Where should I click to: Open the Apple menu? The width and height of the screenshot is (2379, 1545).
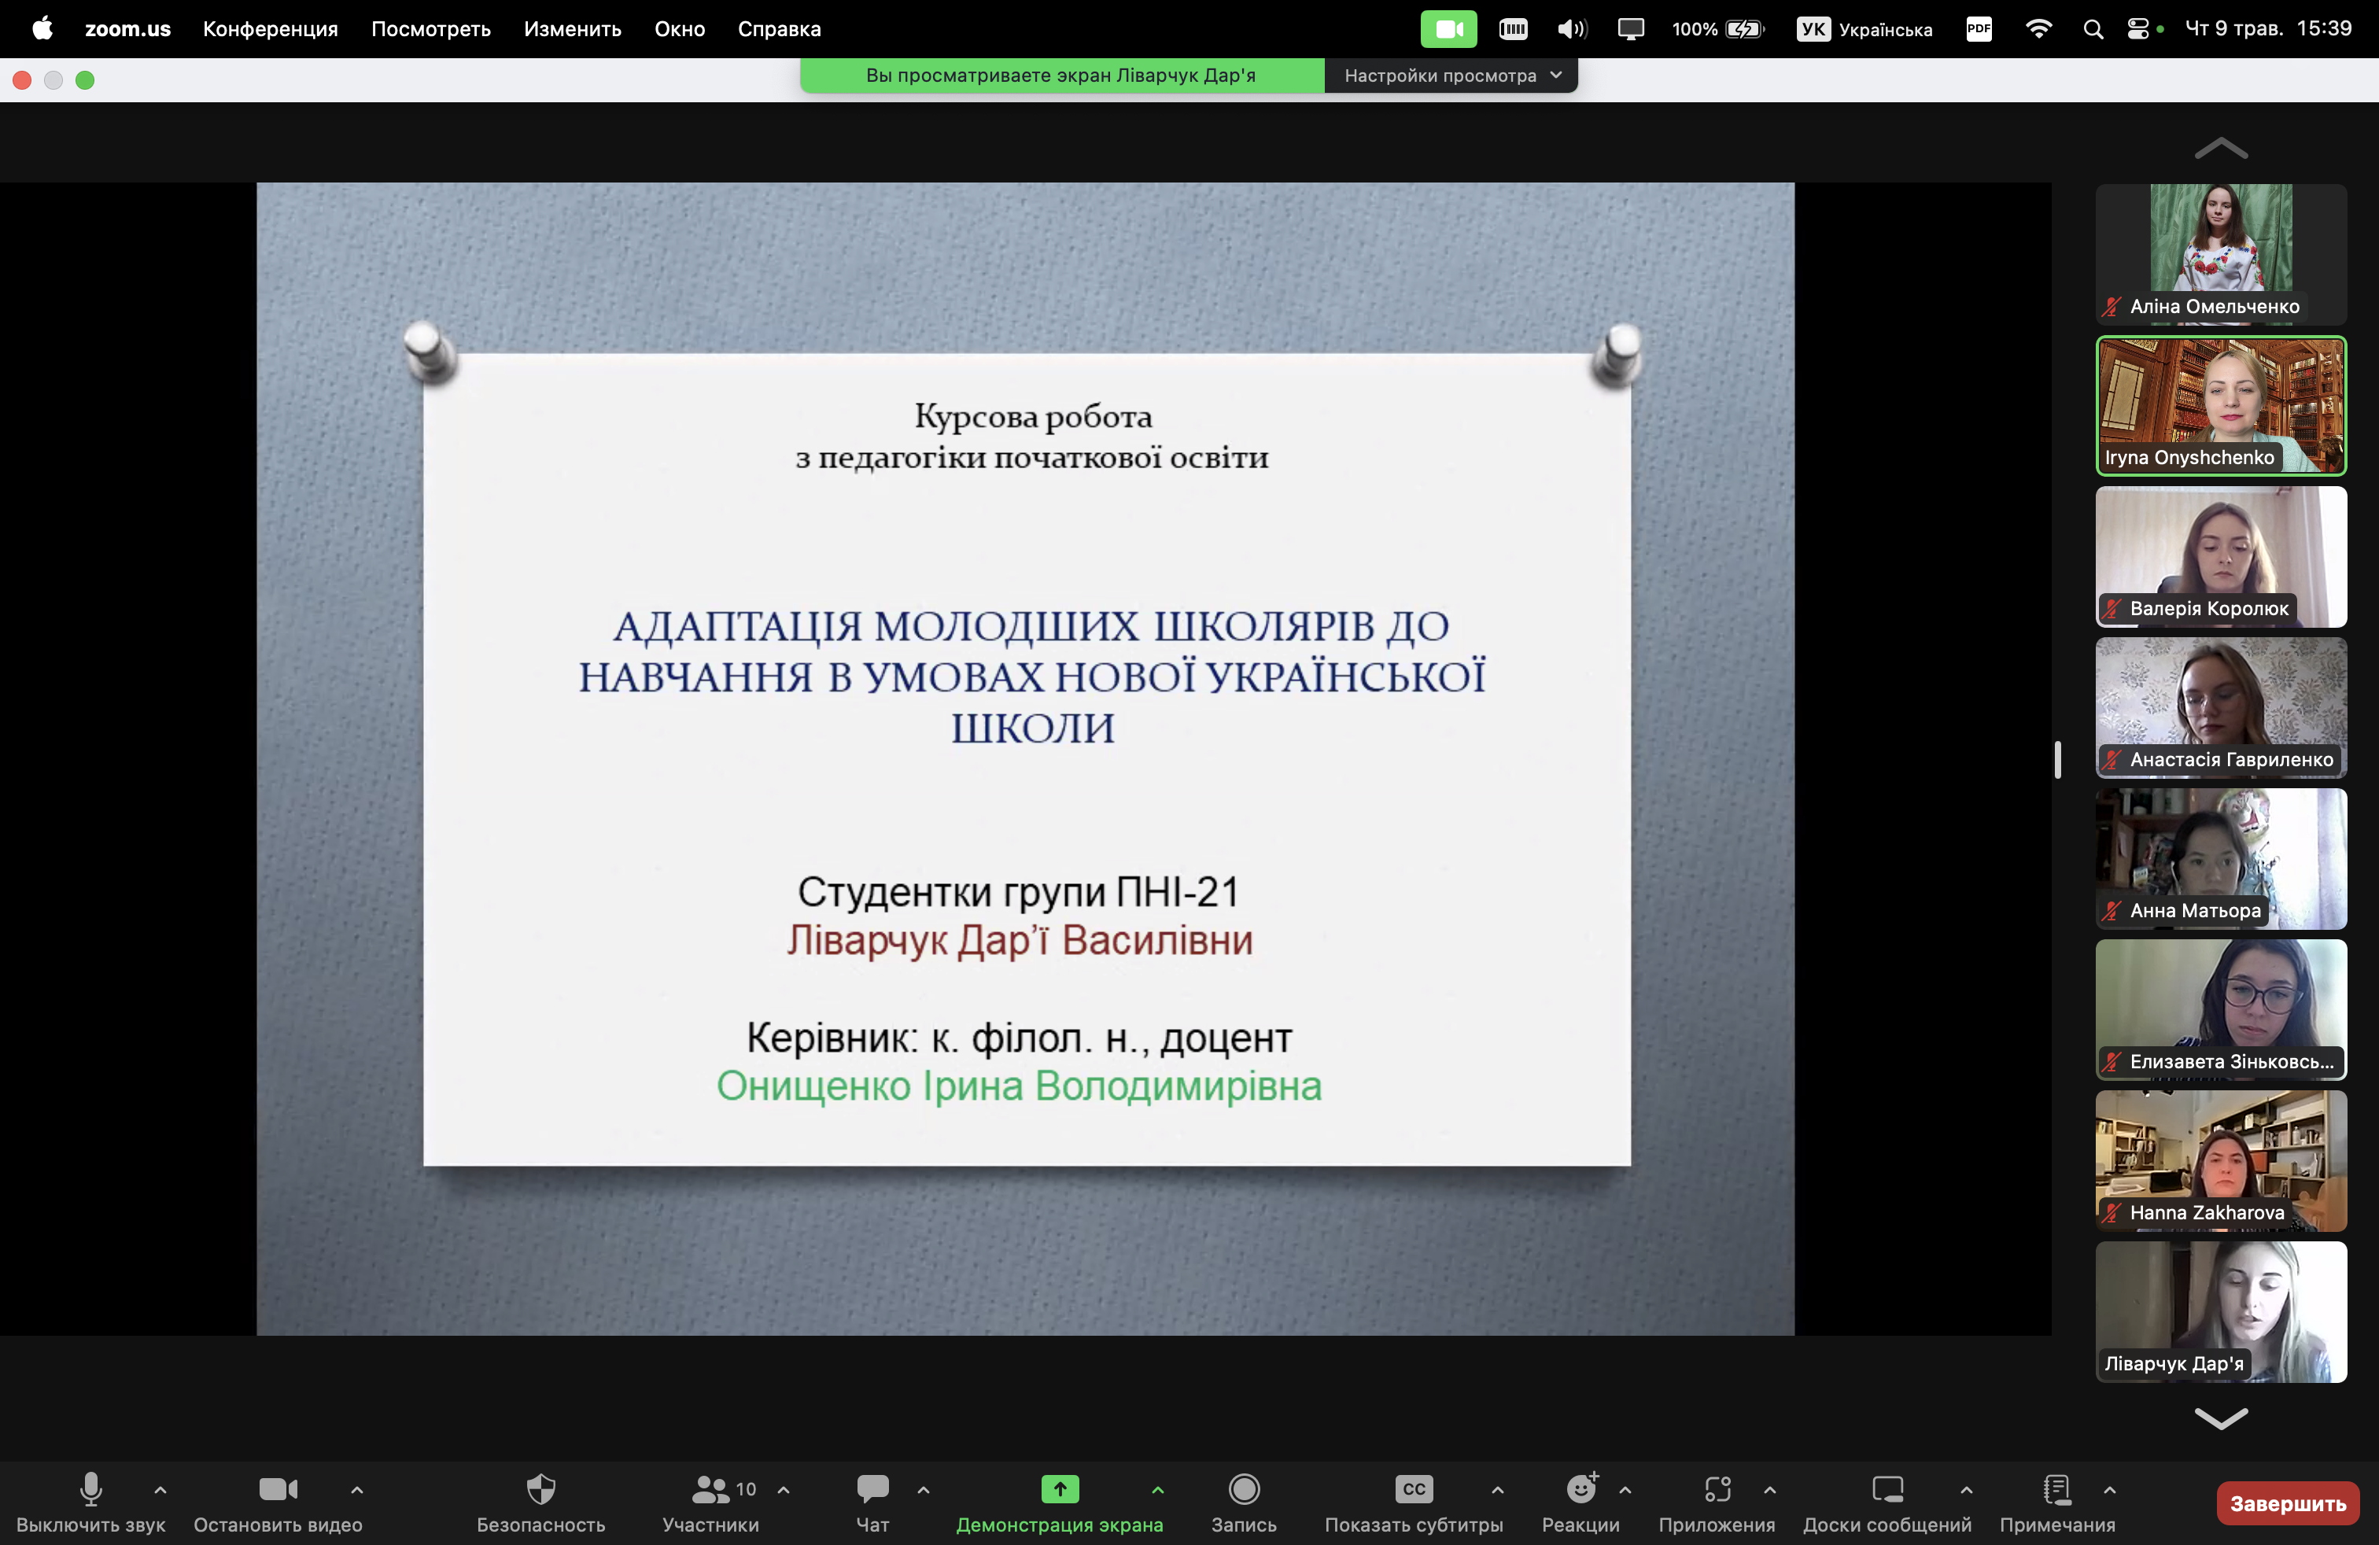coord(42,28)
